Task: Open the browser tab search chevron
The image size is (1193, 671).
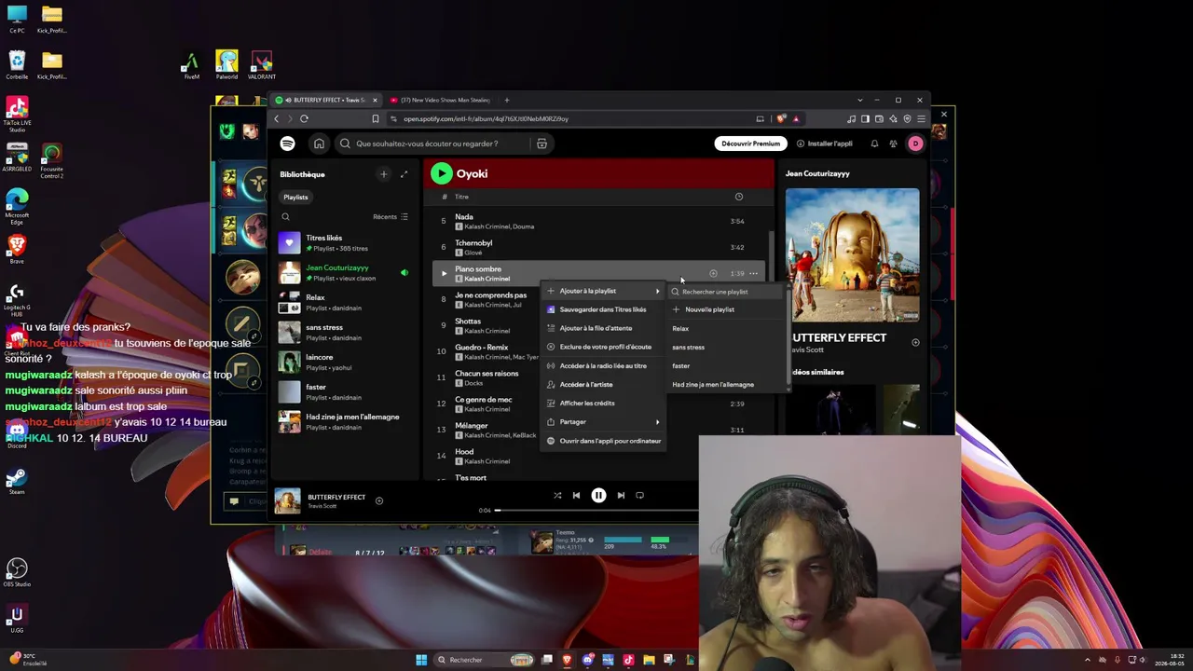Action: pos(859,100)
